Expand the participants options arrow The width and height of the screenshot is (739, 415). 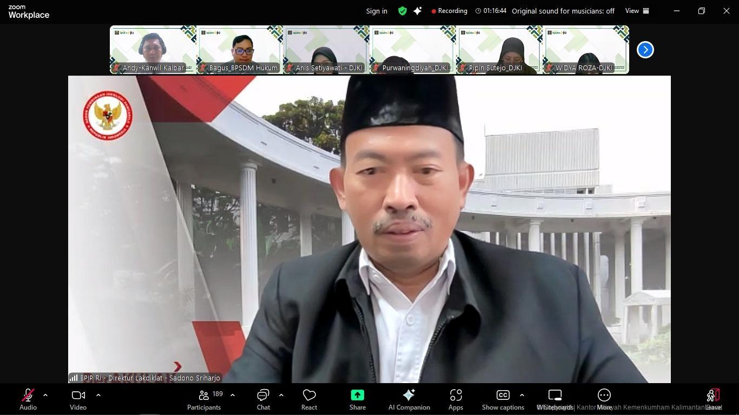233,395
